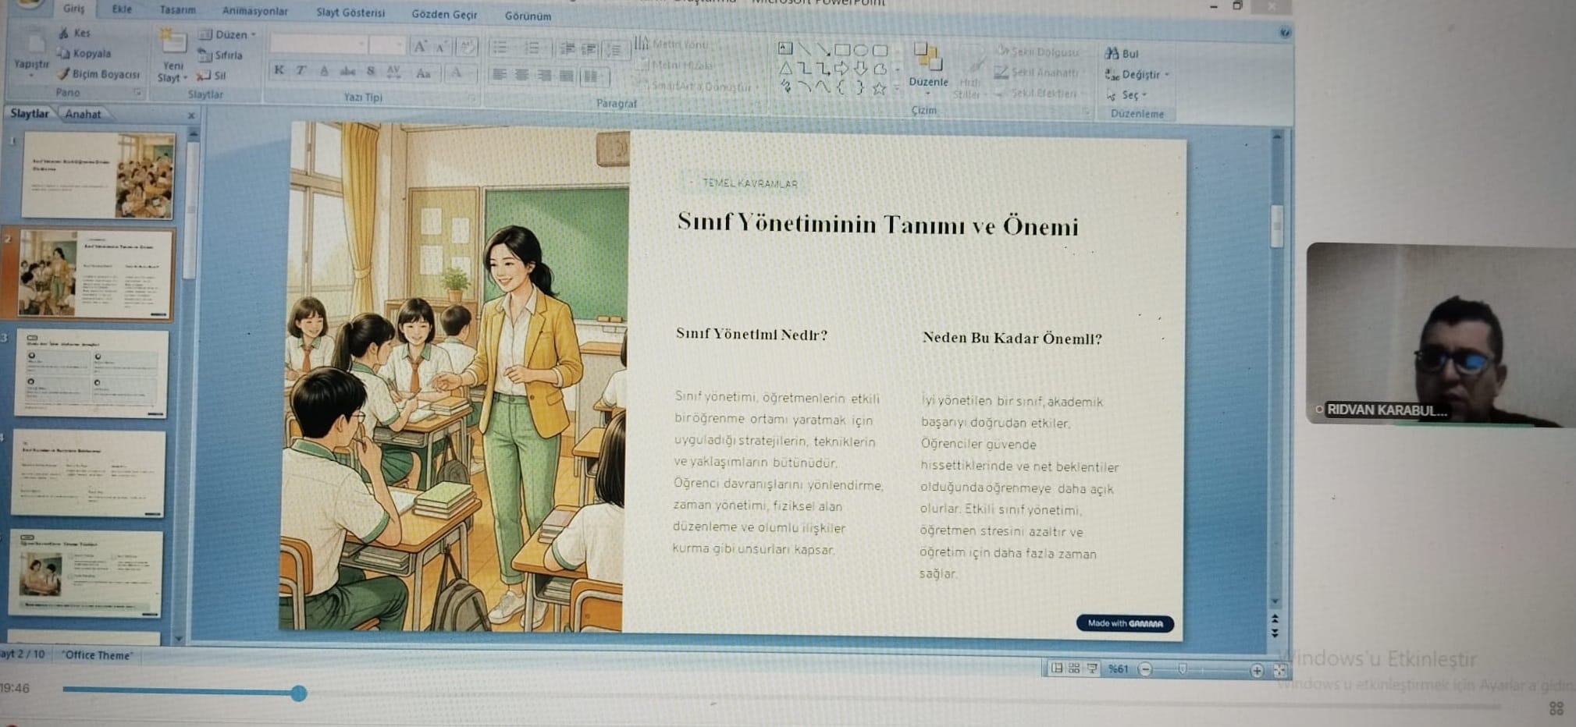Screen dimensions: 1576x727
Task: Click the Made with Gamma badge
Action: click(1125, 623)
